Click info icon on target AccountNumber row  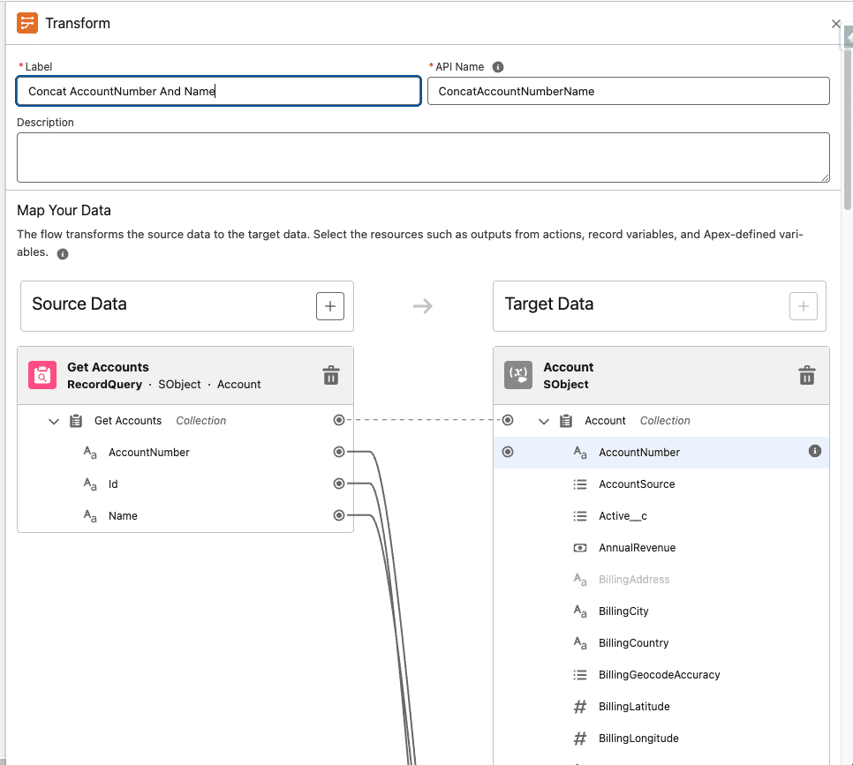click(815, 452)
